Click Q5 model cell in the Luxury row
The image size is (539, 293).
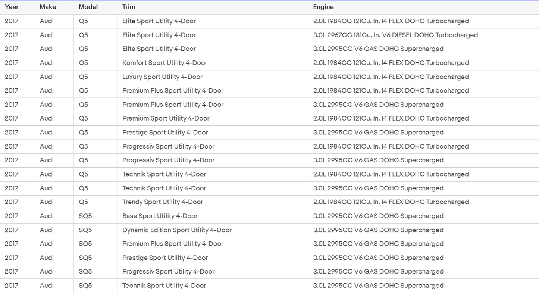click(x=95, y=77)
